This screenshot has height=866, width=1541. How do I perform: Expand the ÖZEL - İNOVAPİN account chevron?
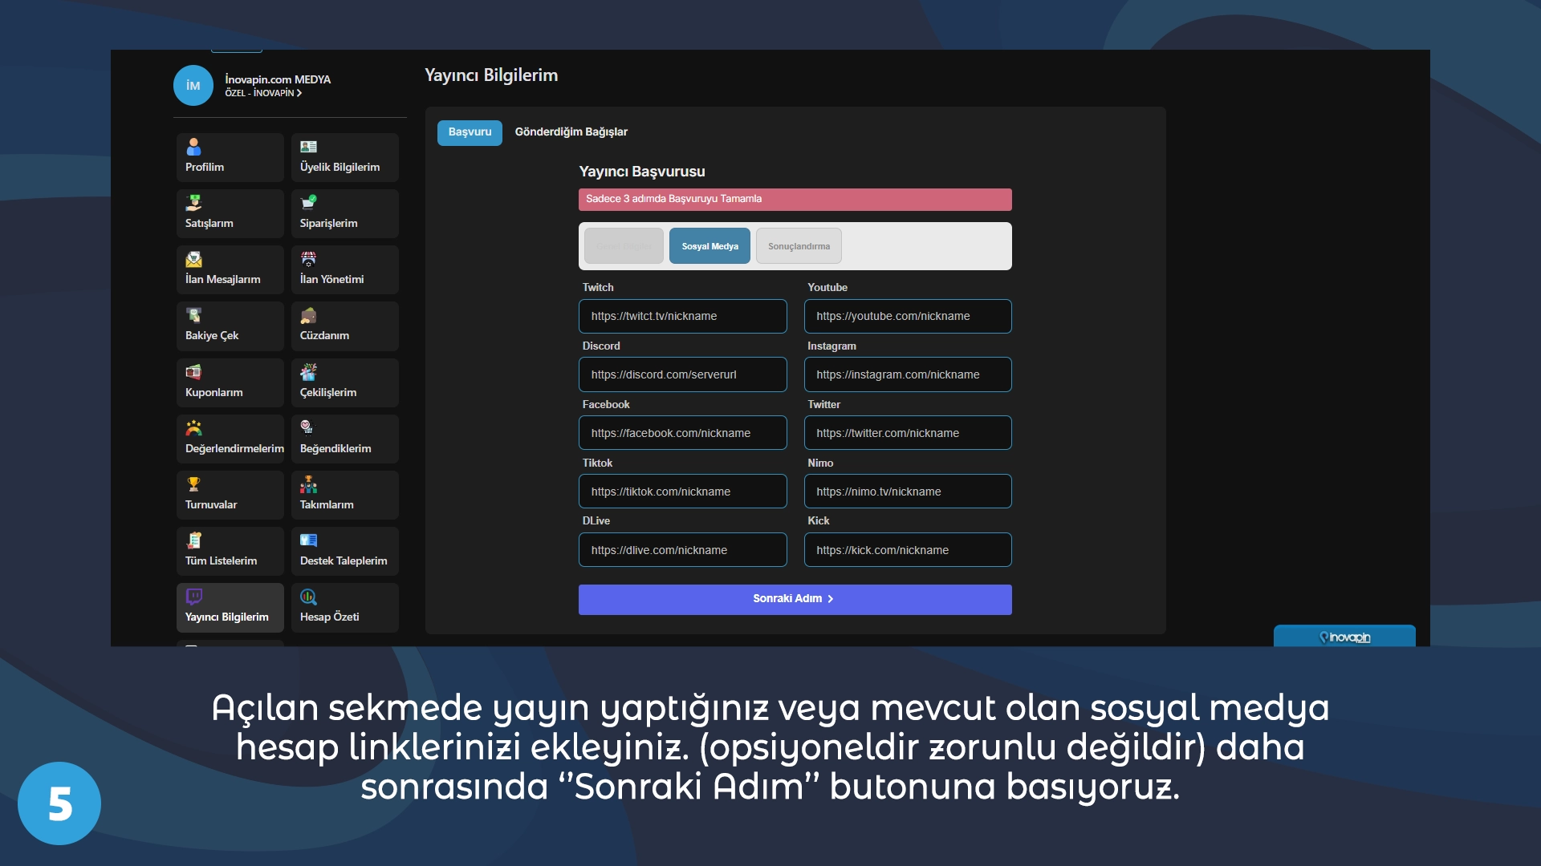coord(299,93)
